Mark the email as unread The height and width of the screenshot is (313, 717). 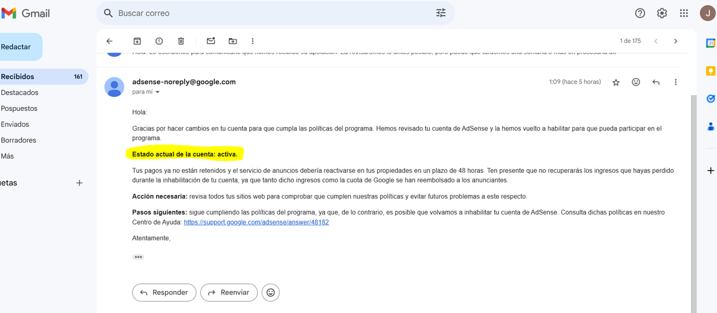coord(211,41)
